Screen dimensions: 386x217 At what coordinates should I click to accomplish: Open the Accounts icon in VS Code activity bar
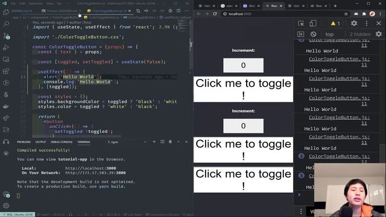point(6,194)
